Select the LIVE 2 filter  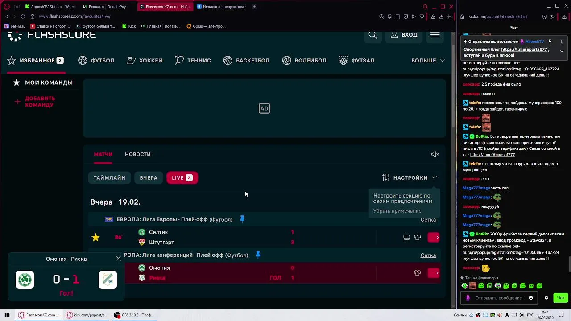[182, 178]
